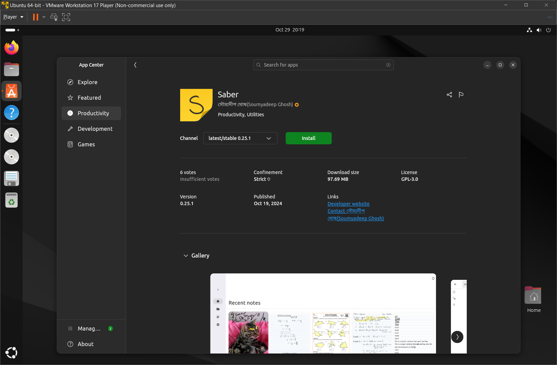Viewport: 557px width, 365px height.
Task: Click the 6 votes rating text
Action: [188, 172]
